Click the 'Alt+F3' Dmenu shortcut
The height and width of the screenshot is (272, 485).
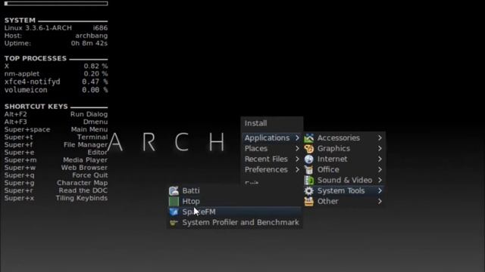pos(56,122)
